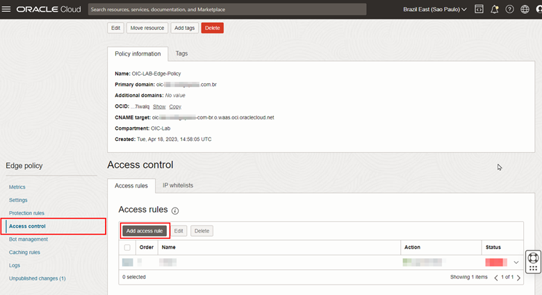Click the Compartment value OIC-Lab

click(161, 128)
